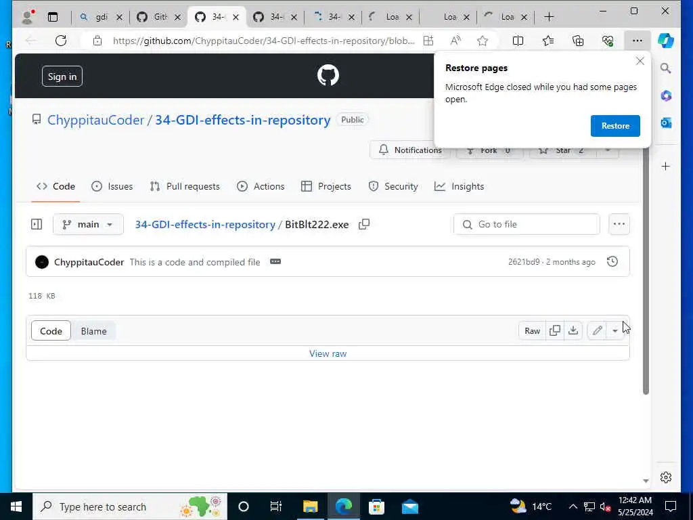This screenshot has width=693, height=520.
Task: Open the Issues tab
Action: [x=112, y=186]
